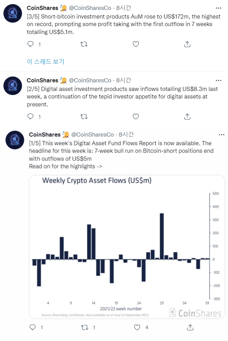The width and height of the screenshot is (228, 341).
Task: Like the [2/5] inflows tweet
Action: [136, 117]
